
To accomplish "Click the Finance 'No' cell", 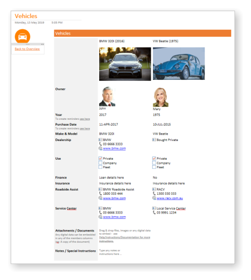I will (155, 177).
